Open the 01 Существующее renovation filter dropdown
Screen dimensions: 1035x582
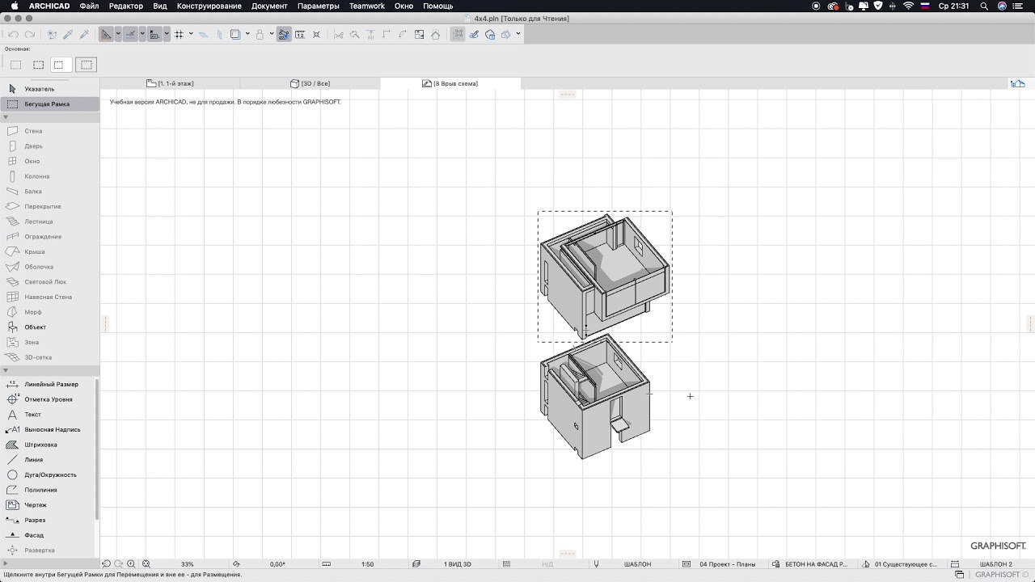905,564
